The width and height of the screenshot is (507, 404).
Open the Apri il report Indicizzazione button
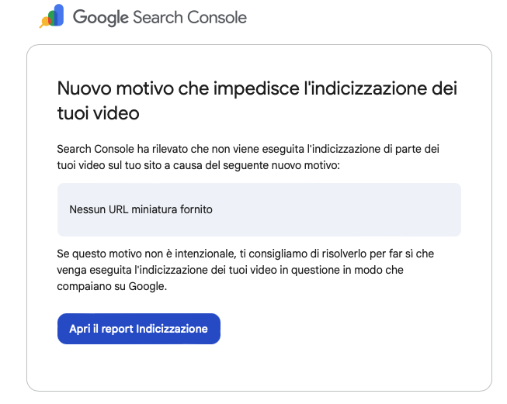tap(139, 329)
